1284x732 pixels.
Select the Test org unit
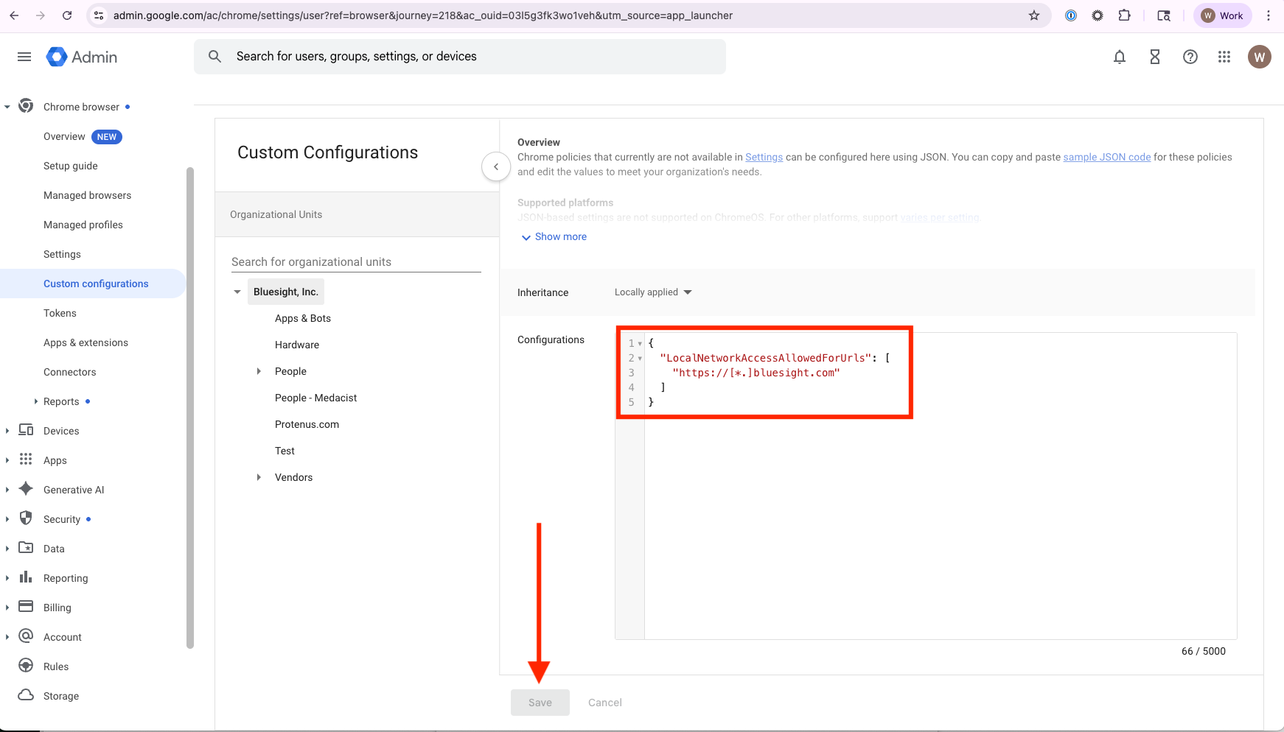285,451
